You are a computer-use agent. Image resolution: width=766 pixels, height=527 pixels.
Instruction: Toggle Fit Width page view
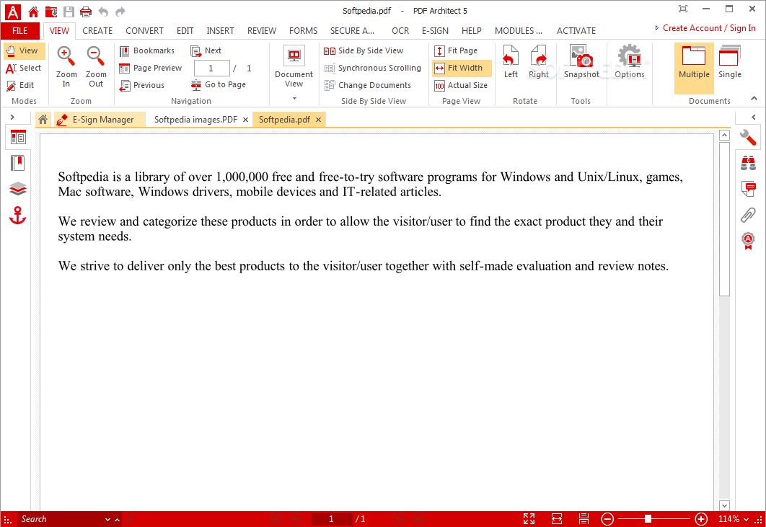(462, 68)
